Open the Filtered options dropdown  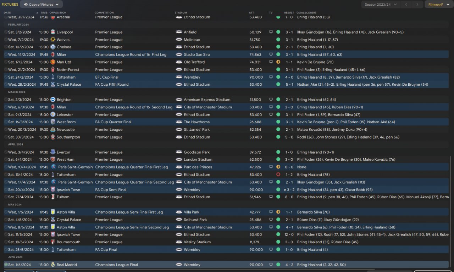(438, 5)
